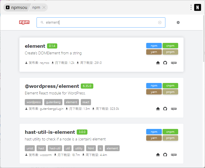This screenshot has height=168, width=205.
Task: Click the cnpm button on the element card
Action: 170,46
